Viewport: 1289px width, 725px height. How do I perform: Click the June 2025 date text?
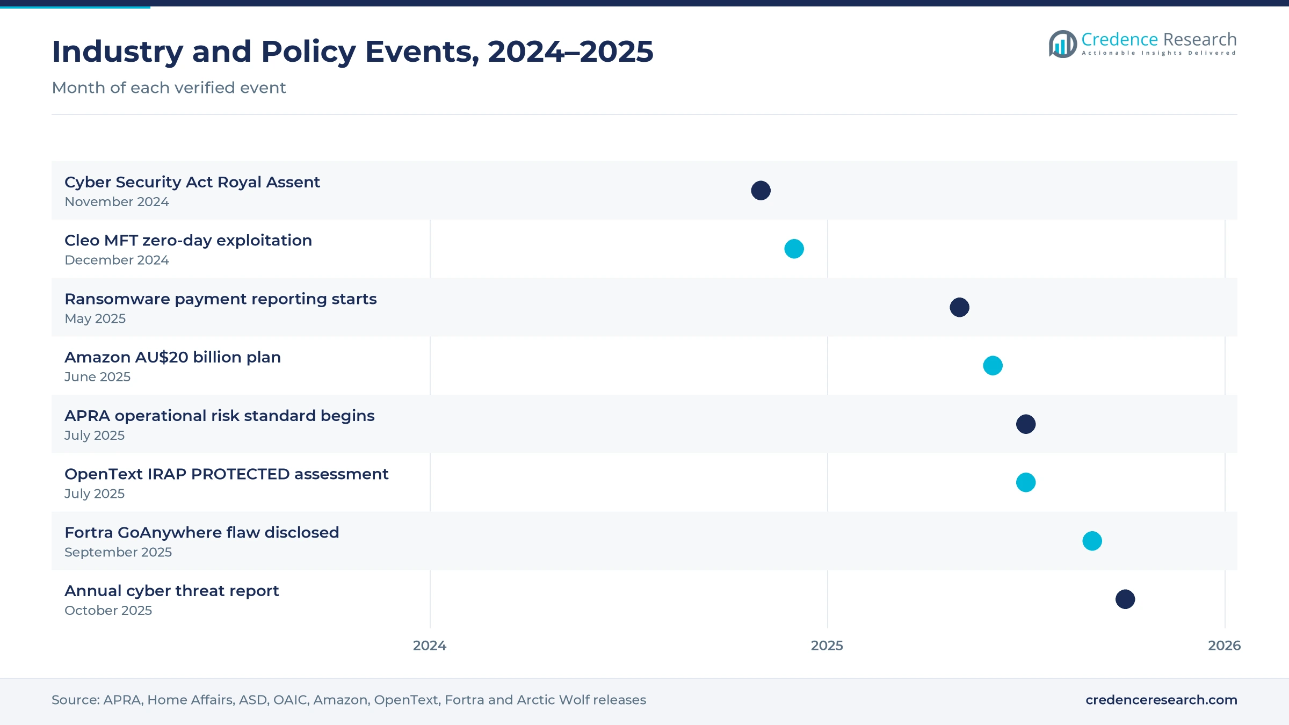coord(97,377)
